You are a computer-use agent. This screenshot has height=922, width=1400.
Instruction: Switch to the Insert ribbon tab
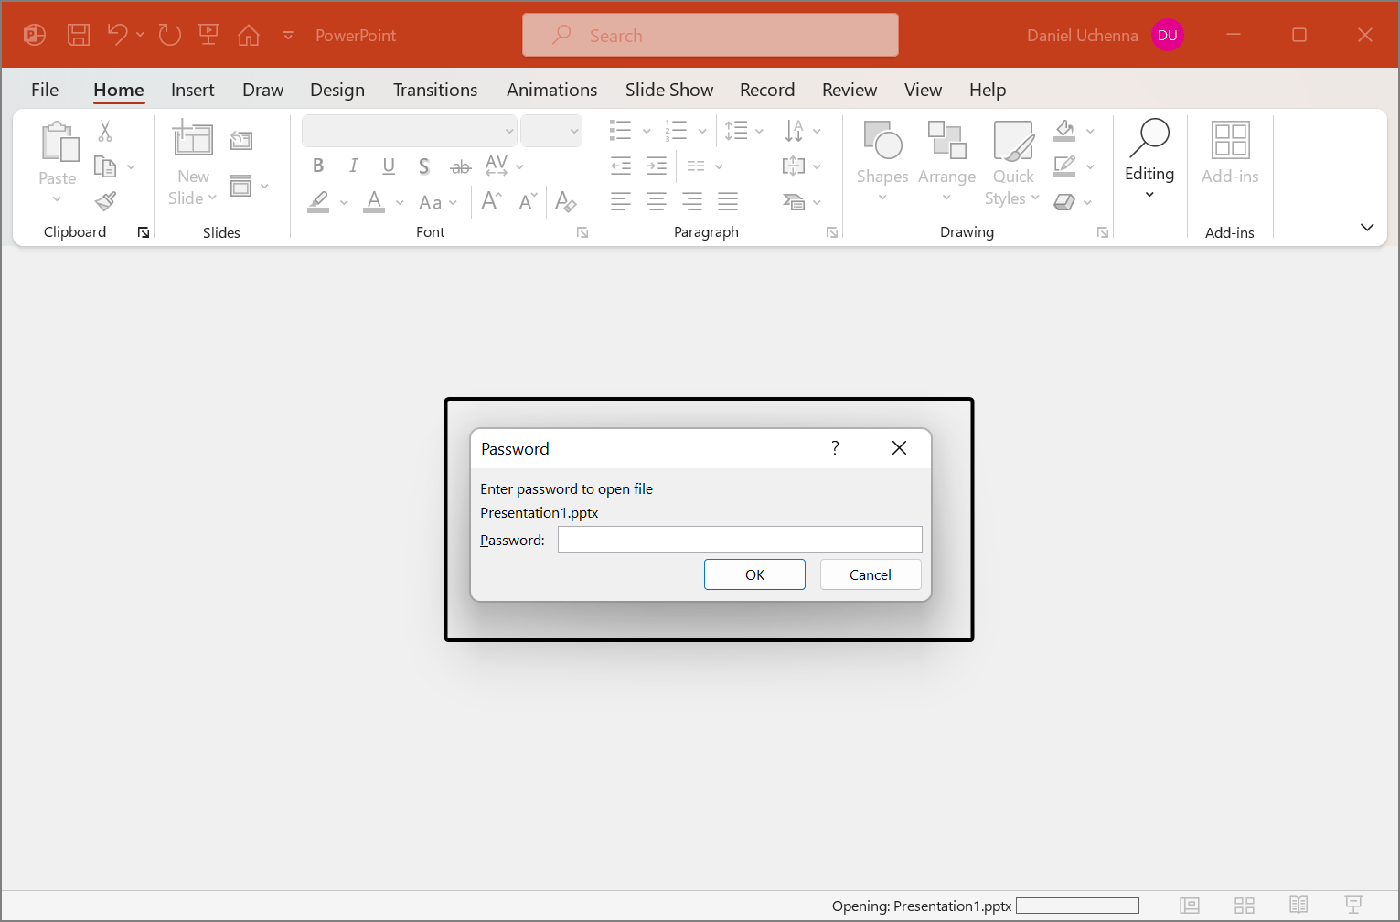tap(192, 90)
